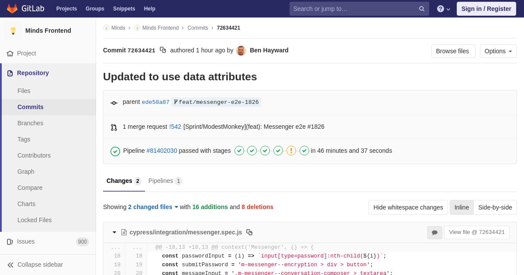Toggle comments with the speech bubble button

tap(434, 233)
